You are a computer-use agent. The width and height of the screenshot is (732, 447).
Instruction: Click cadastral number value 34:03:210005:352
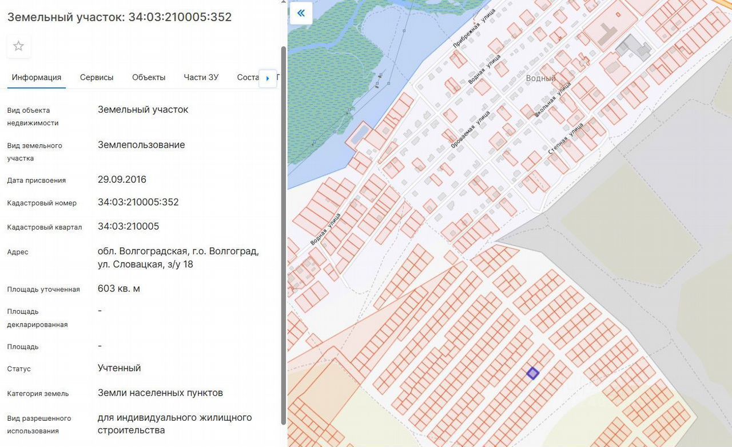[x=138, y=202]
